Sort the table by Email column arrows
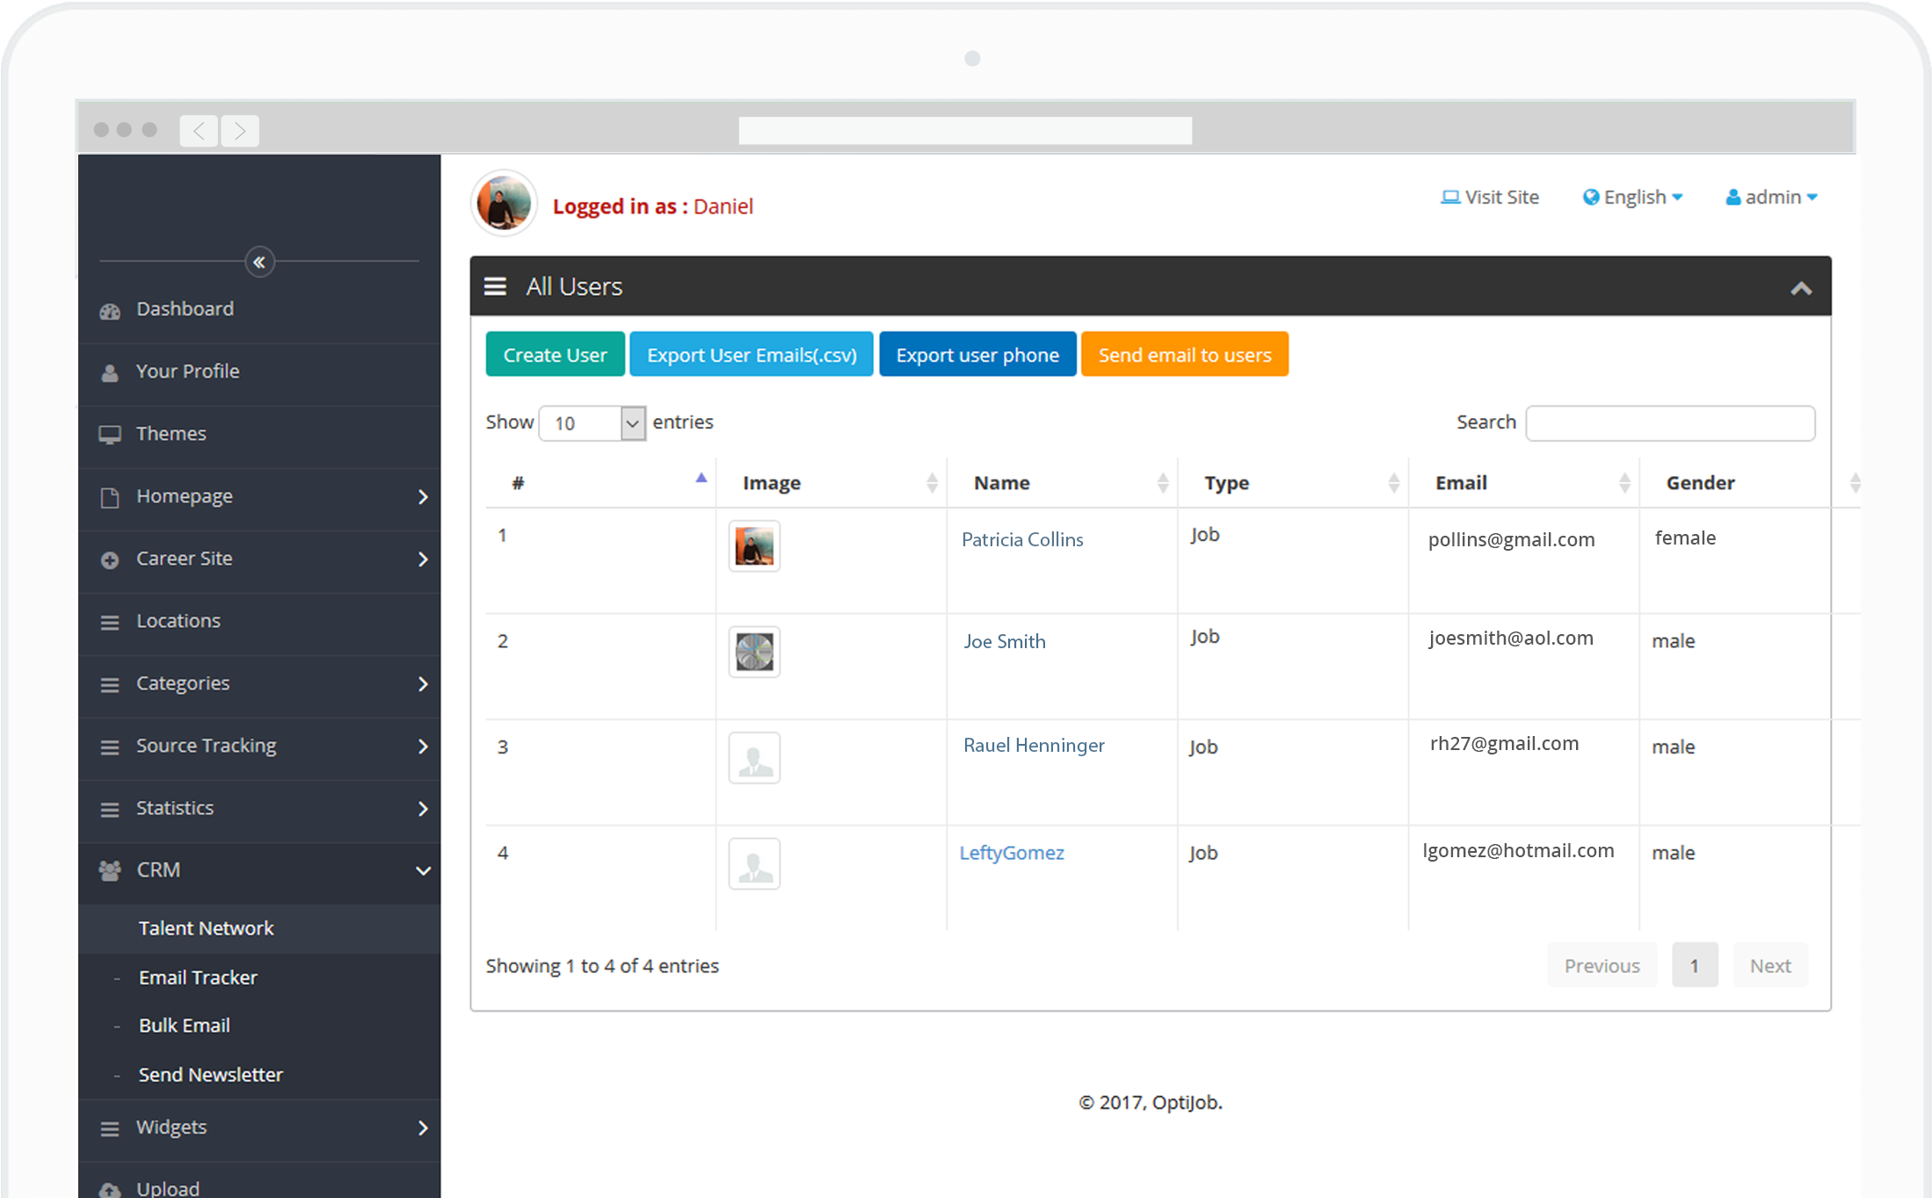 [1624, 482]
